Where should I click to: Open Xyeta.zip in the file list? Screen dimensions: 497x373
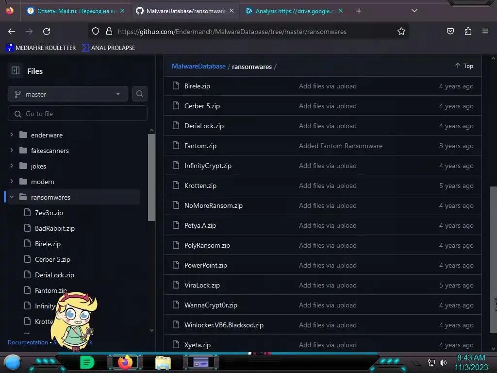coord(197,345)
